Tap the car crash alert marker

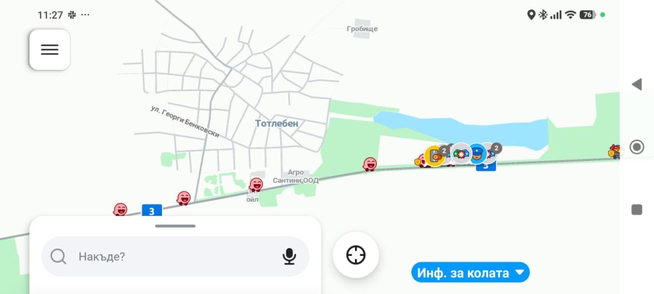pyautogui.click(x=461, y=154)
